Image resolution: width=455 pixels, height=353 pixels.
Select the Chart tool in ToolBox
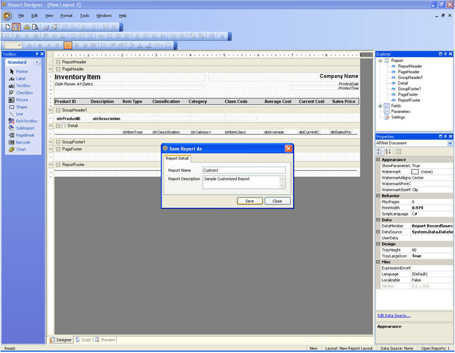pyautogui.click(x=21, y=150)
